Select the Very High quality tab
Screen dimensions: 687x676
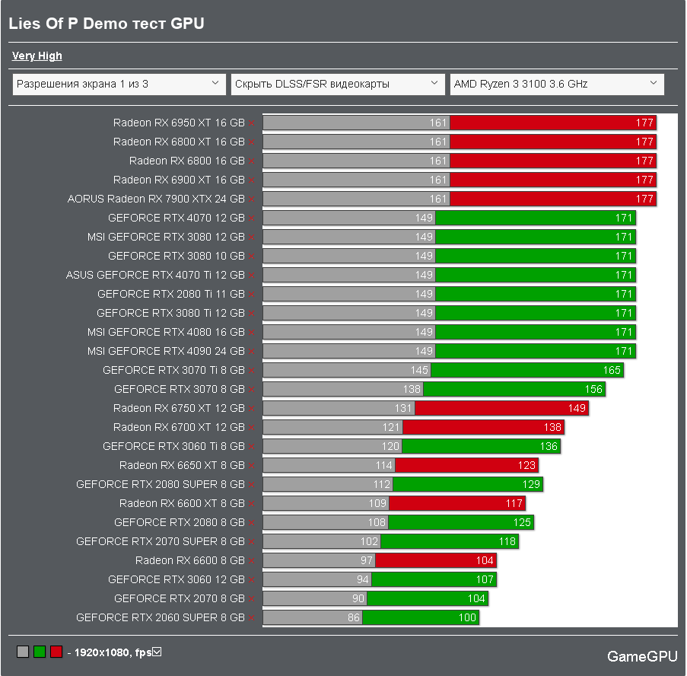[37, 56]
